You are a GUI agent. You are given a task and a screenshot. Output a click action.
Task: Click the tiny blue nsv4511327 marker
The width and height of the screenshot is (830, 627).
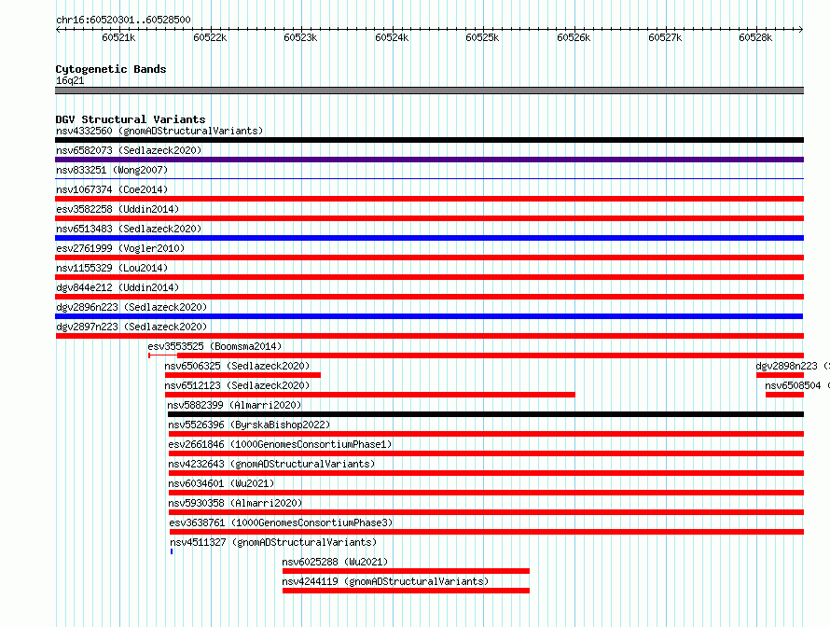[x=172, y=551]
